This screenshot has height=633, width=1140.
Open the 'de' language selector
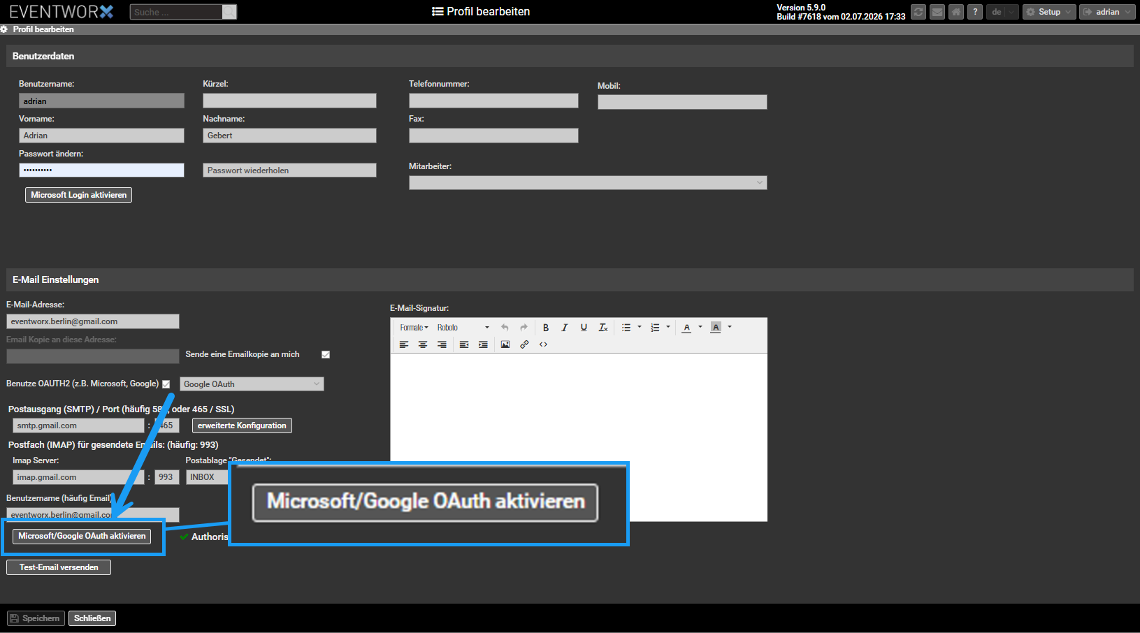pyautogui.click(x=1002, y=12)
